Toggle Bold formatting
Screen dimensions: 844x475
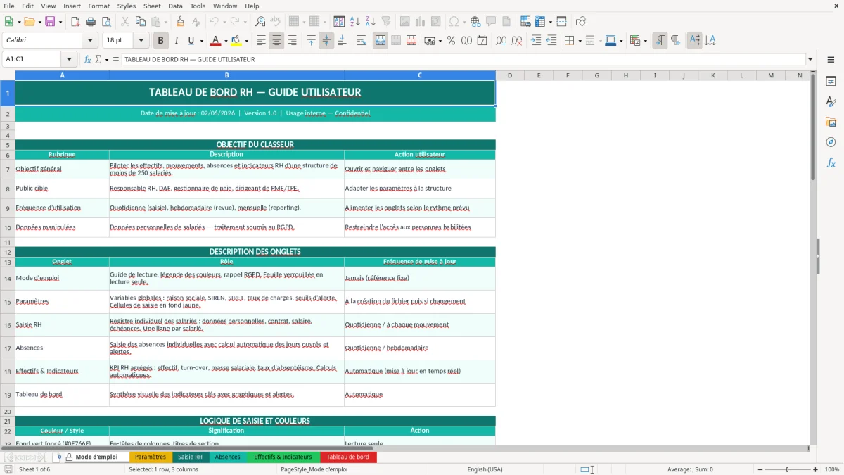[x=160, y=41]
